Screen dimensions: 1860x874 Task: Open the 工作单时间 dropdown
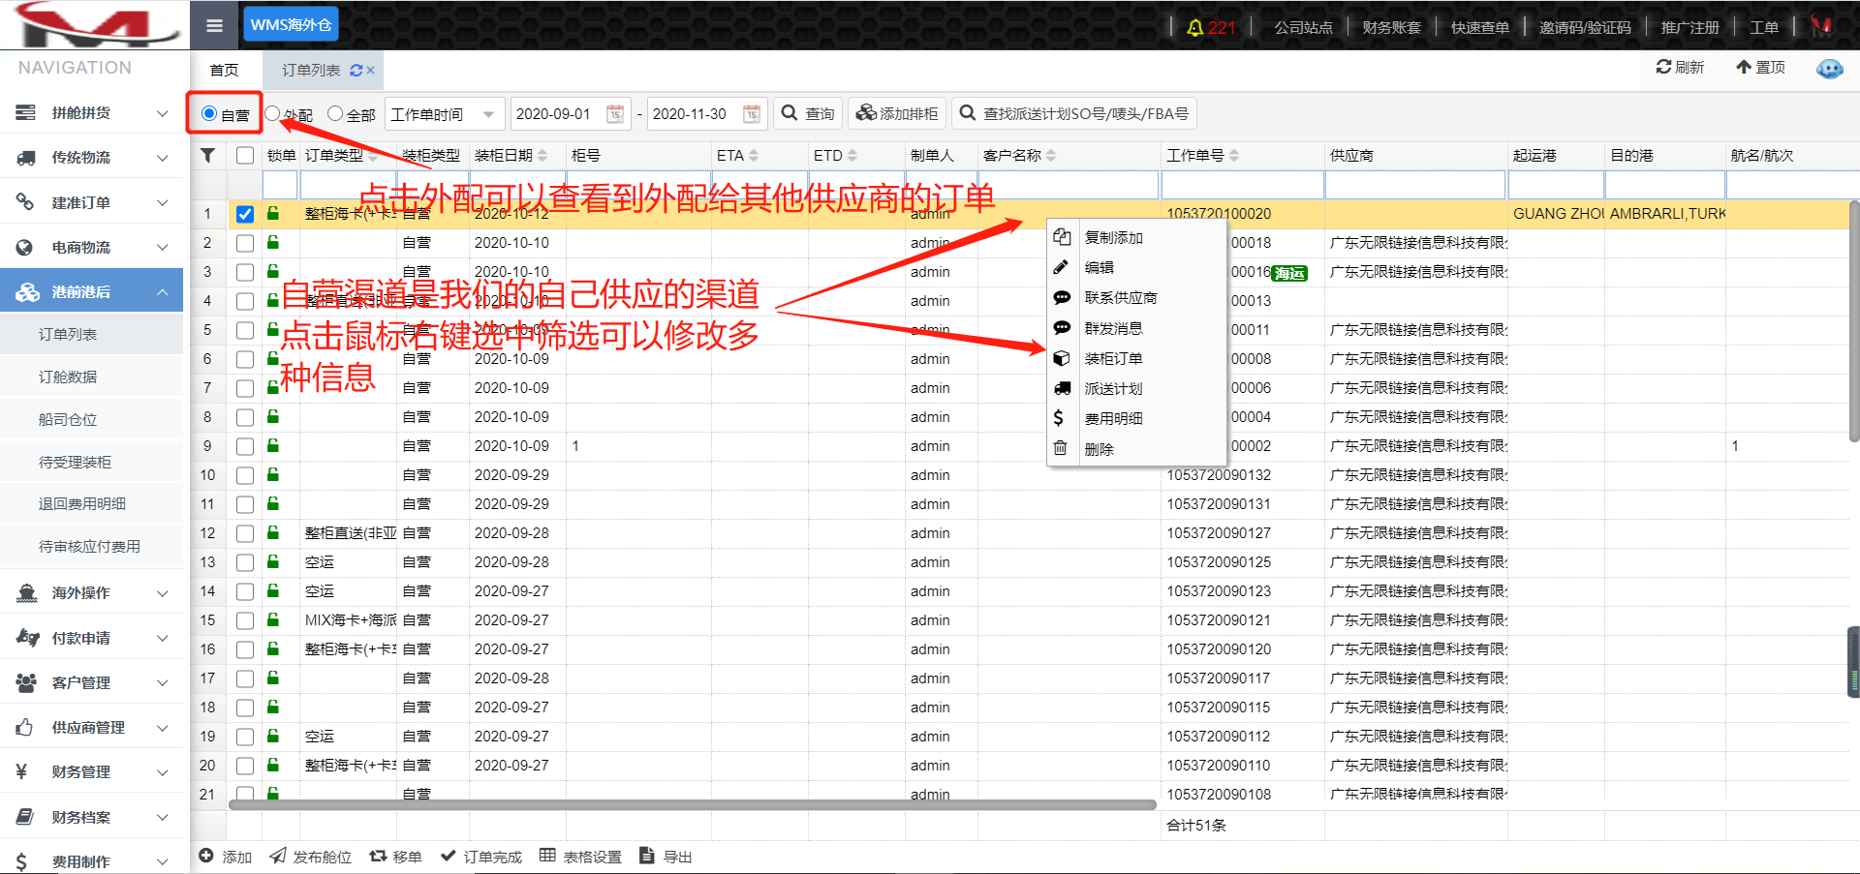click(445, 114)
